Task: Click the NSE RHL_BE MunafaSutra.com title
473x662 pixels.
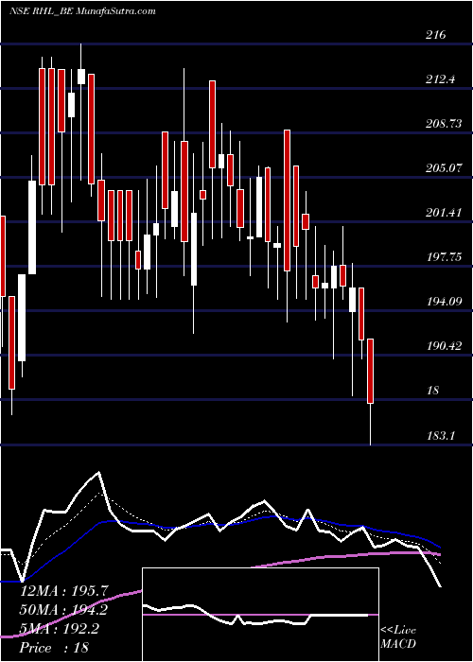Action: [x=82, y=11]
